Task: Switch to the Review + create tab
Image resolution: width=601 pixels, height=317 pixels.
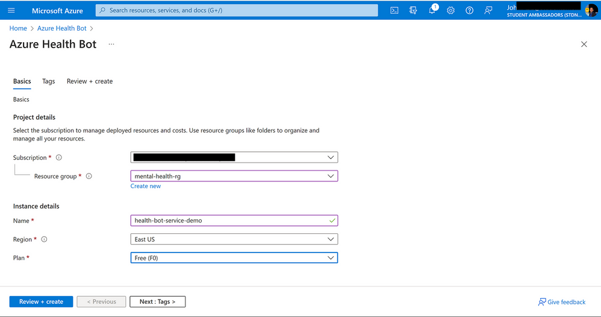Action: 90,81
